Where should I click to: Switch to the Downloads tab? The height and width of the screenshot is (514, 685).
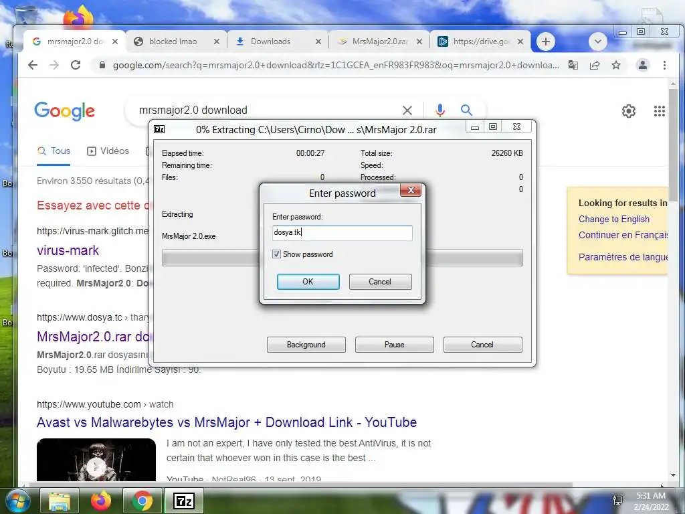pos(270,41)
